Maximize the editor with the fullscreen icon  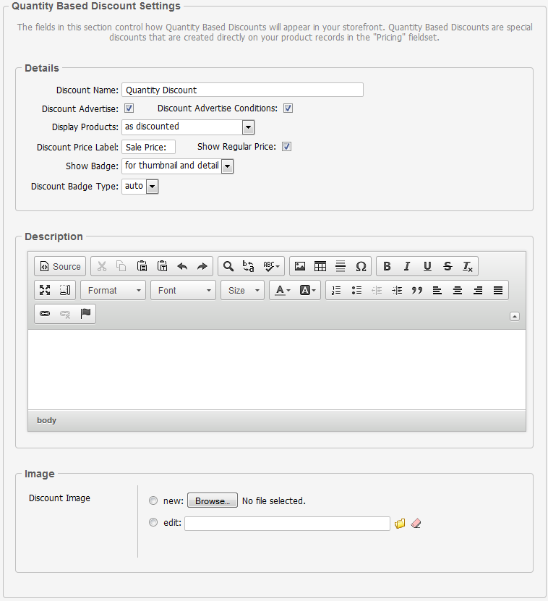coord(45,290)
